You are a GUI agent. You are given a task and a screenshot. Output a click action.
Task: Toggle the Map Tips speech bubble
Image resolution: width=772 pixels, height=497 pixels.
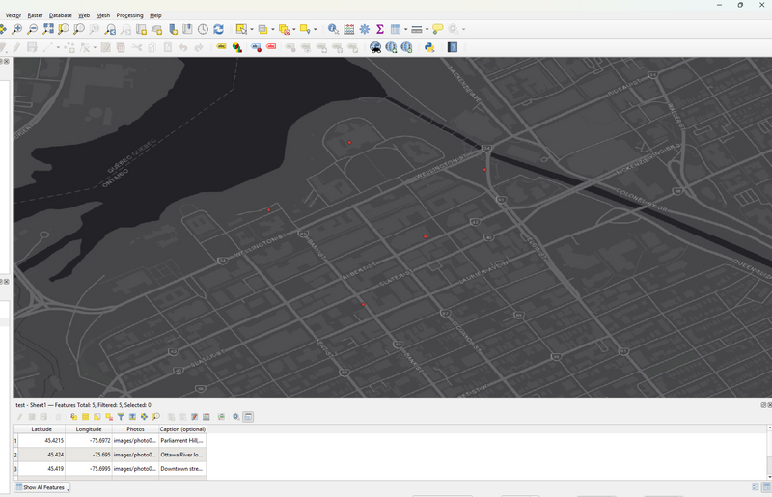click(437, 30)
